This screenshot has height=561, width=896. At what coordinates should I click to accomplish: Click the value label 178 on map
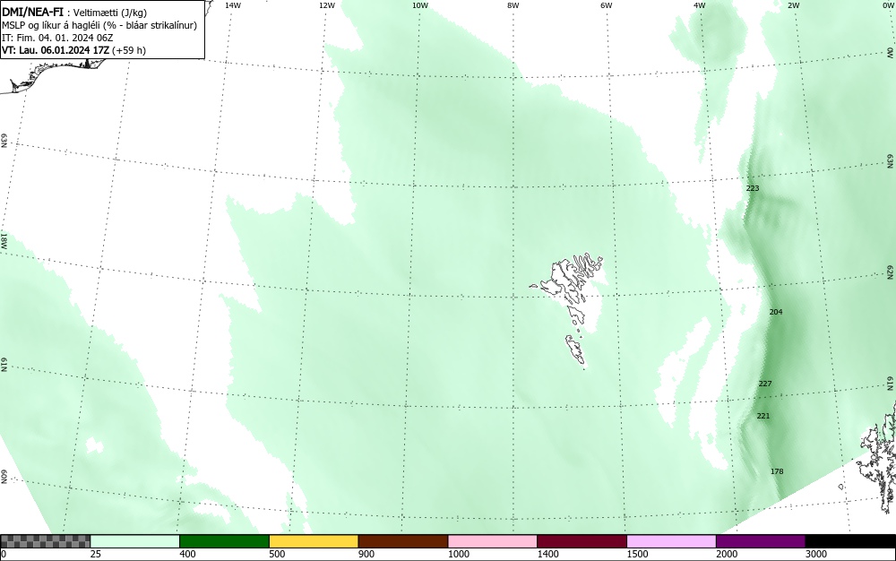[777, 471]
